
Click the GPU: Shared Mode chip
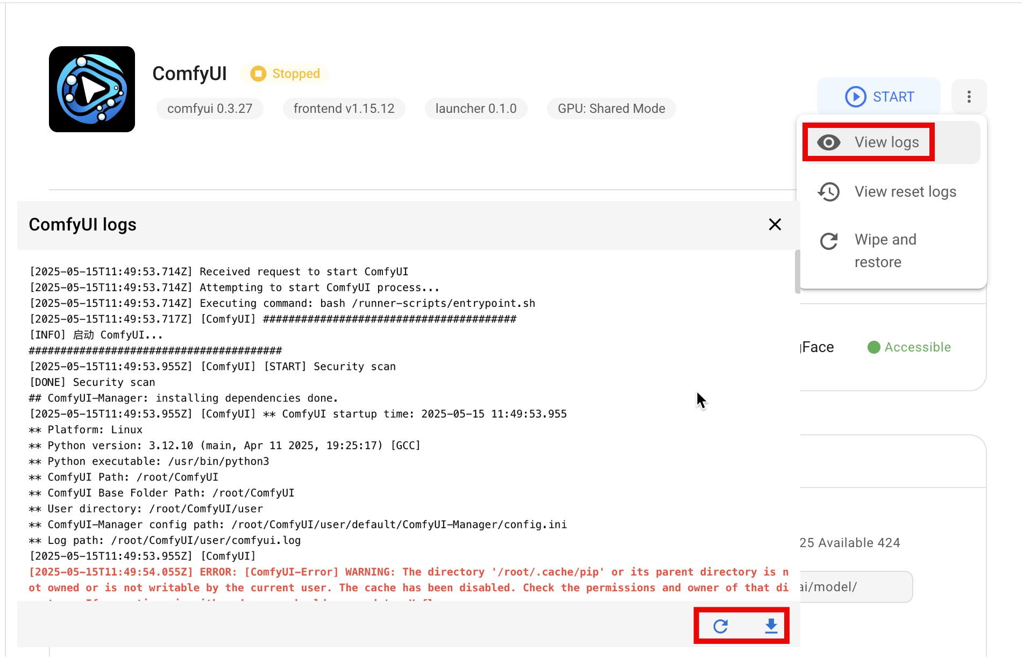click(611, 109)
